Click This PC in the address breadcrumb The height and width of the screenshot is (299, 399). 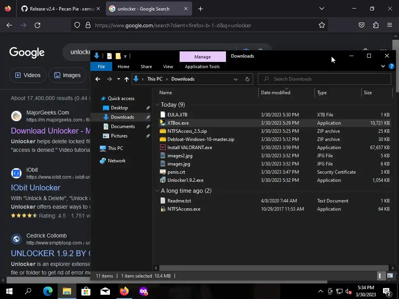(155, 79)
